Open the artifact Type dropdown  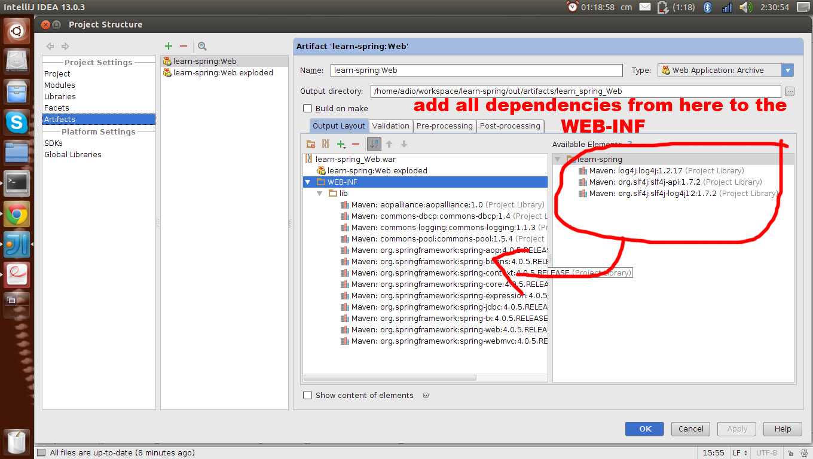(x=788, y=70)
